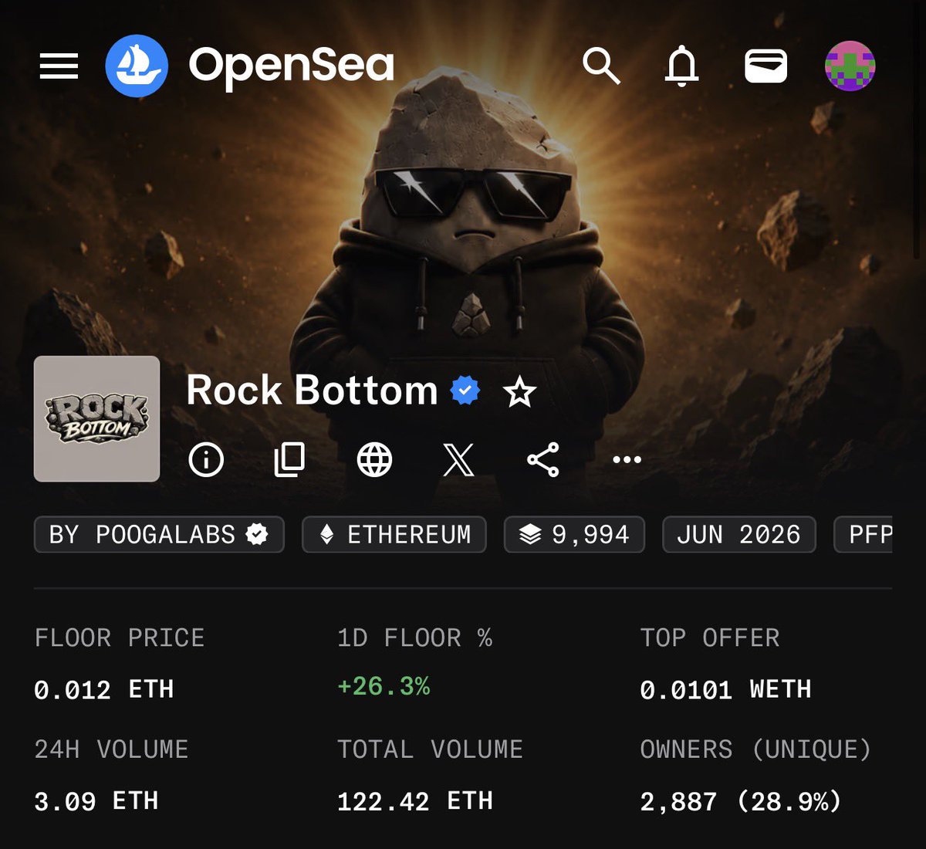
Task: Click the OWNERS (UNIQUE) label
Action: [x=755, y=749]
